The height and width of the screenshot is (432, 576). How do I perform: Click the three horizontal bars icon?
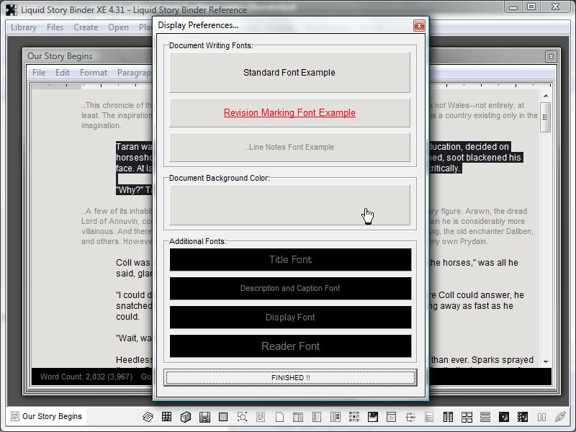[x=485, y=417]
